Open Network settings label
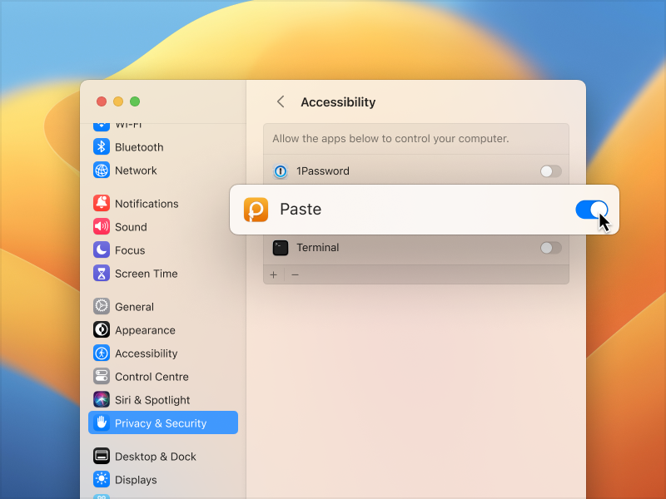This screenshot has width=666, height=499. coord(136,170)
